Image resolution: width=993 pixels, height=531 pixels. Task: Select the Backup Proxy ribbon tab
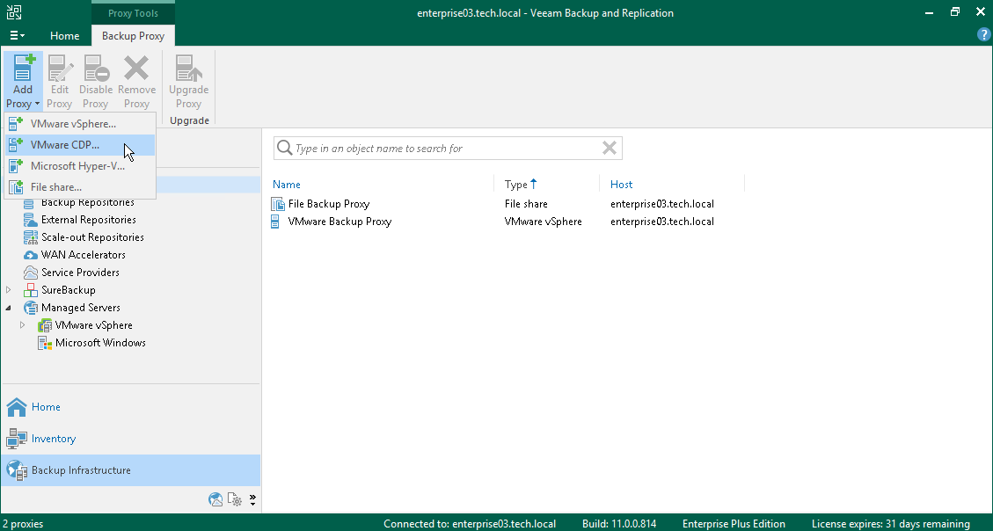pyautogui.click(x=133, y=36)
